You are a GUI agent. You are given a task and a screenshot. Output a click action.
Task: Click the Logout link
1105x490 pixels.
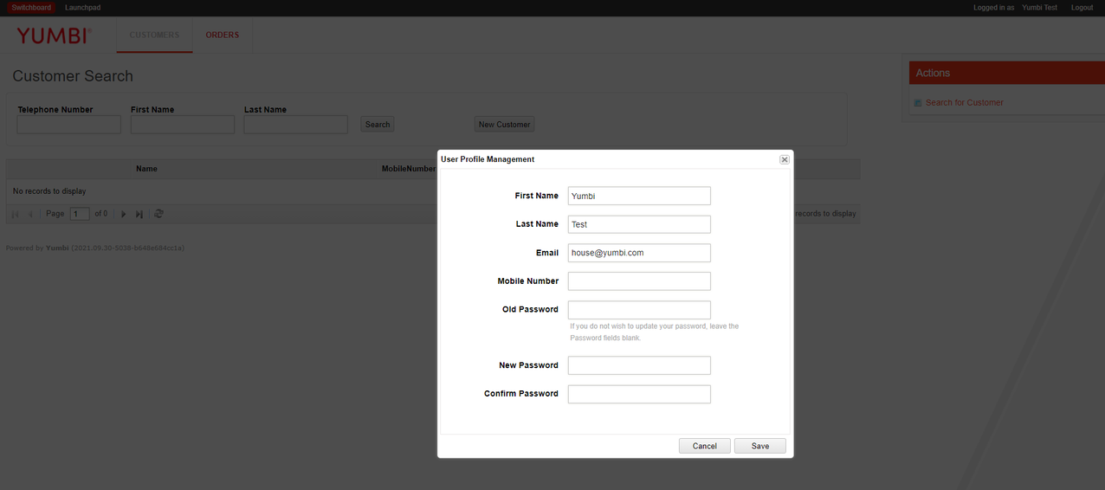[x=1082, y=8]
